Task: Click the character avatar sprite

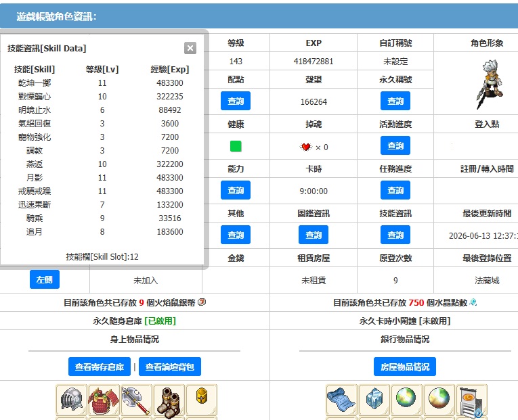Action: click(x=491, y=85)
